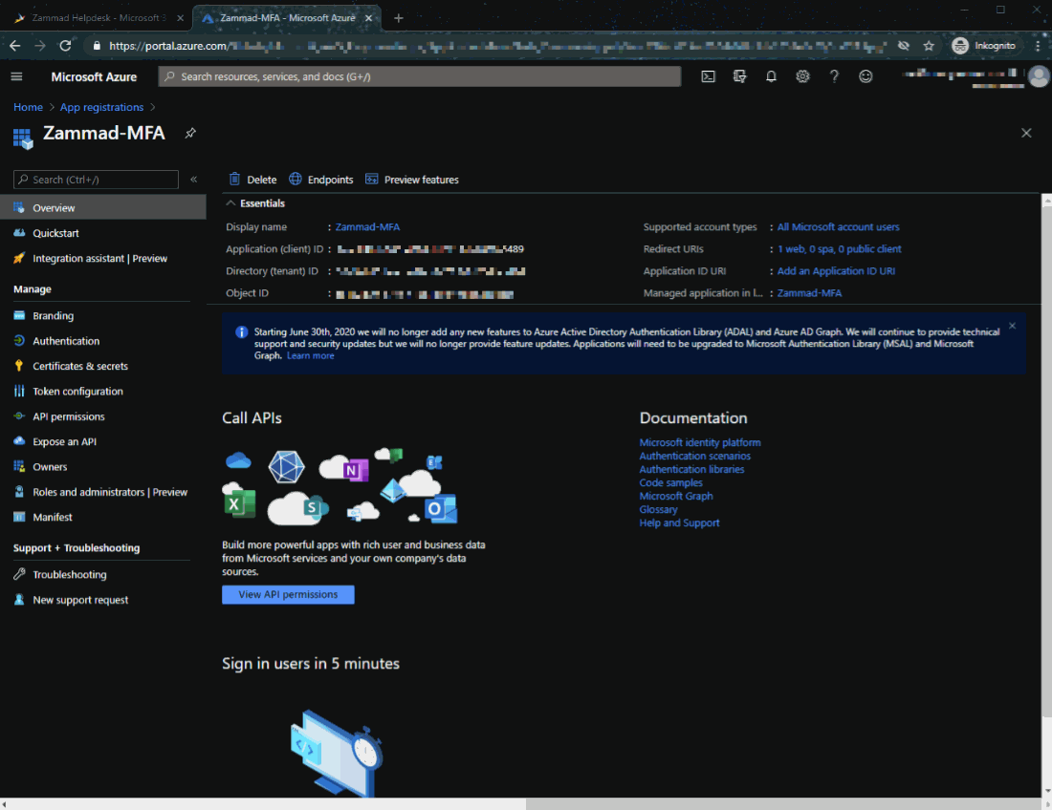Open a new browser tab
Image resolution: width=1052 pixels, height=810 pixels.
click(399, 18)
